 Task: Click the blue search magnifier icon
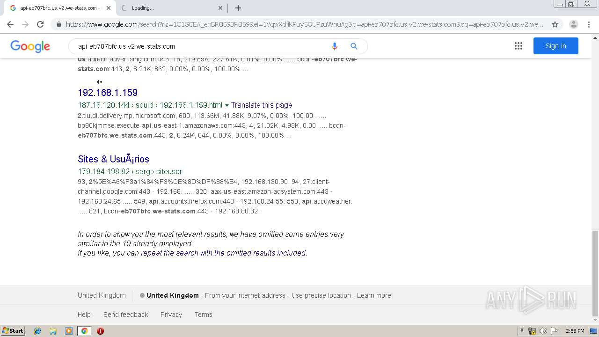click(x=354, y=46)
